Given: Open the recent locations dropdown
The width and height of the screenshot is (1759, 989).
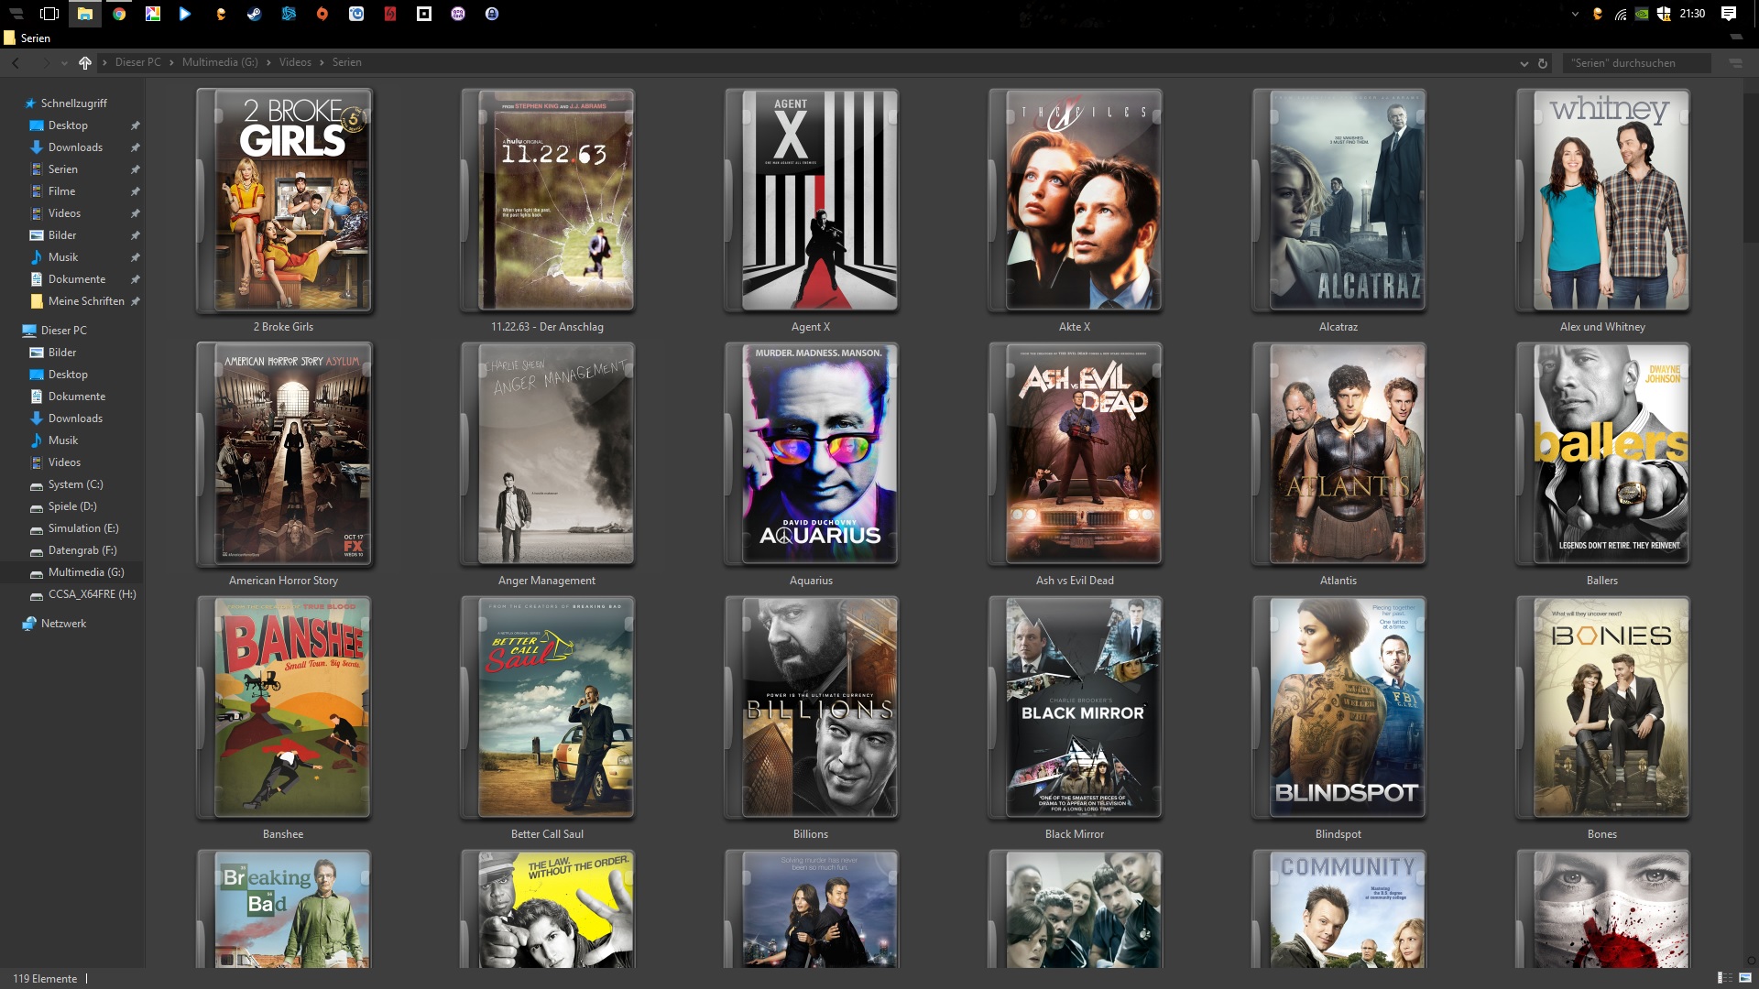Looking at the screenshot, I should point(64,63).
